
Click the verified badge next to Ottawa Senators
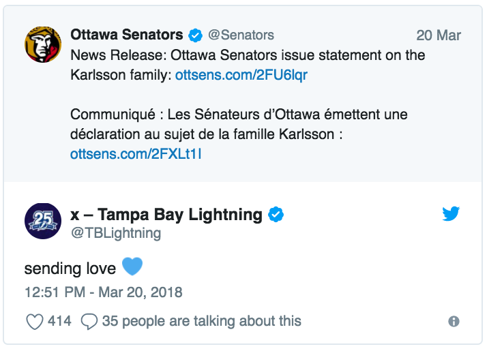(196, 35)
